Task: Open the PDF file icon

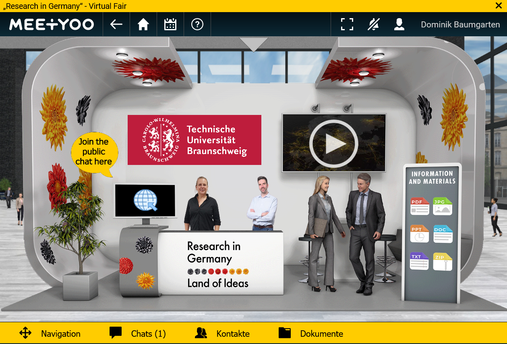Action: 420,206
